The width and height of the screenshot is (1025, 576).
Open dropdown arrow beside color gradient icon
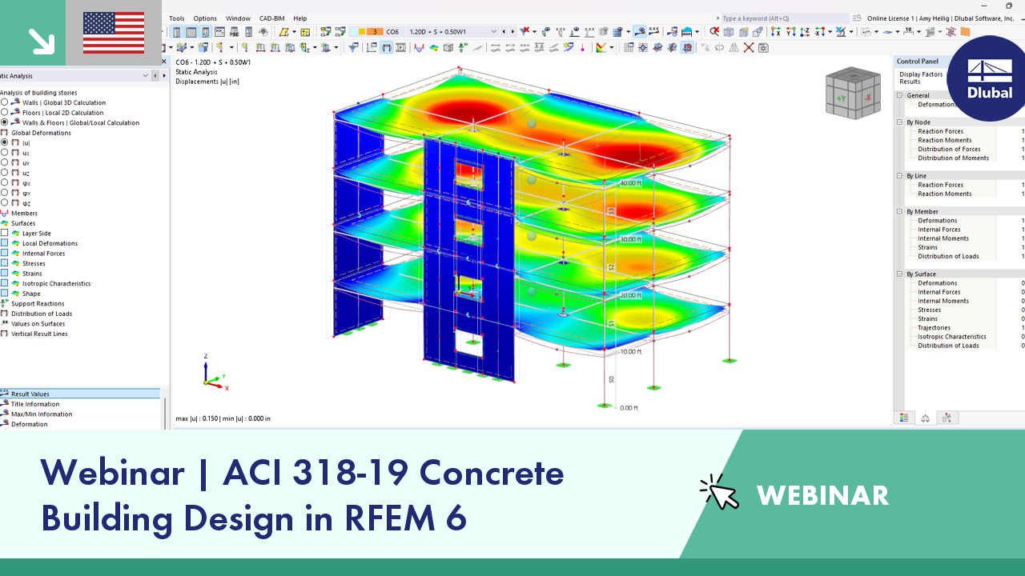tap(611, 48)
